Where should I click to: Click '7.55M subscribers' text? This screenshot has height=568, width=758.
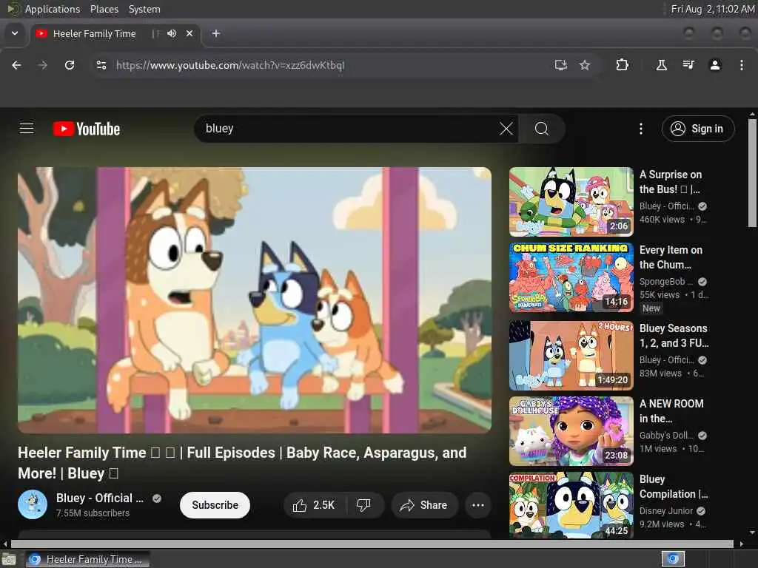(93, 513)
